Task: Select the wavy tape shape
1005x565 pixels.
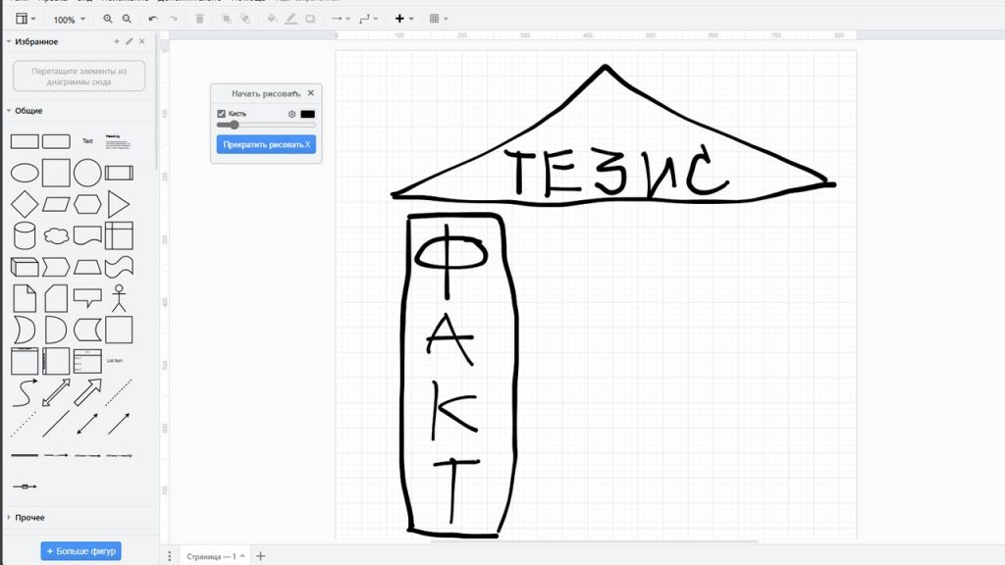Action: (119, 267)
